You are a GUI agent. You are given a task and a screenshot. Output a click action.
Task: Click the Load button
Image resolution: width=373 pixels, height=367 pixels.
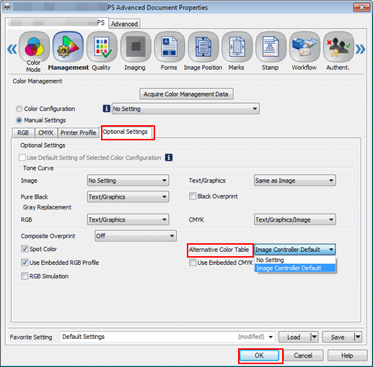[x=294, y=337]
